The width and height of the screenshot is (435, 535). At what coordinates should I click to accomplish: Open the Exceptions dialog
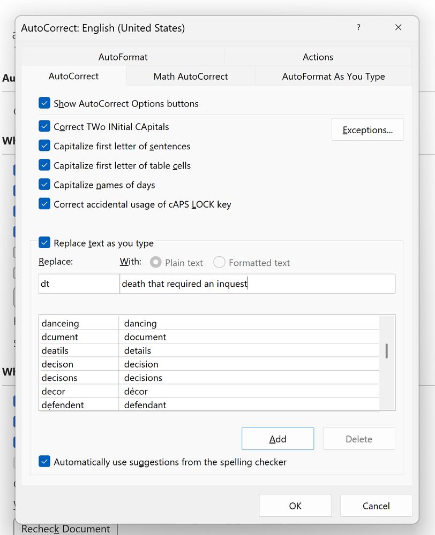click(x=367, y=130)
